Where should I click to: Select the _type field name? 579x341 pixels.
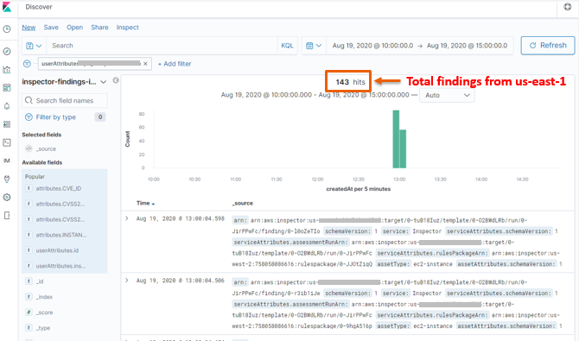[x=43, y=328]
